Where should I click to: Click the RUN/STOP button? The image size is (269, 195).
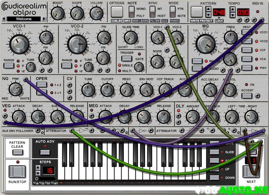click(x=17, y=172)
